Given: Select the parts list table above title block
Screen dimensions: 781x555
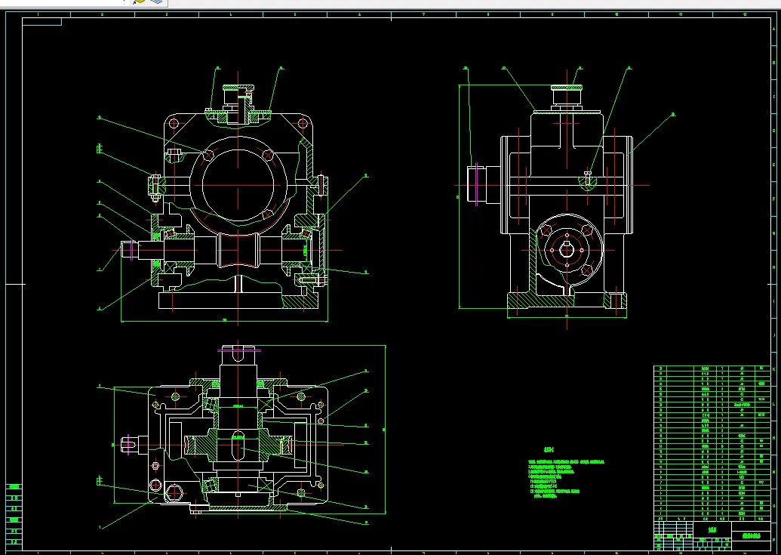Looking at the screenshot, I should 712,443.
